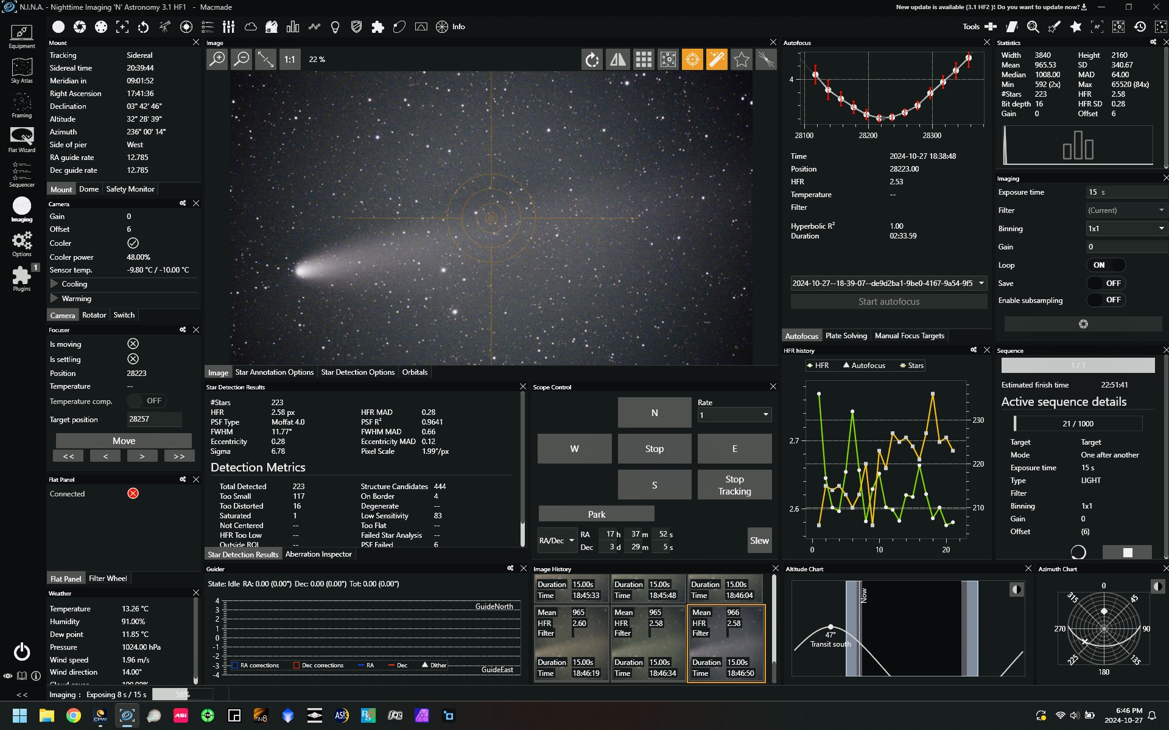
Task: Click the zoom in magnifier above image
Action: (x=217, y=59)
